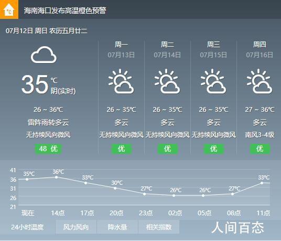
Task: Show the 相关指数 tab
Action: (159, 227)
